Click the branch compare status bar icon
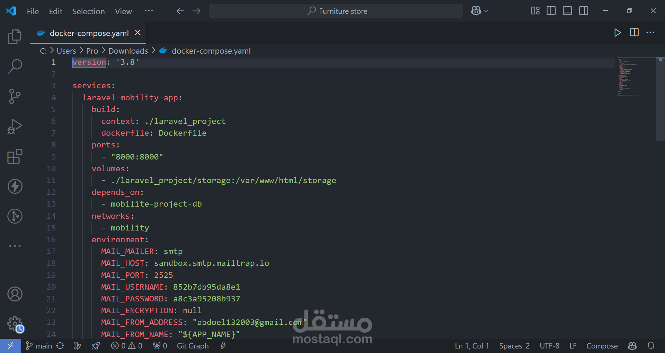Viewport: 665px width, 353px height. 77,346
